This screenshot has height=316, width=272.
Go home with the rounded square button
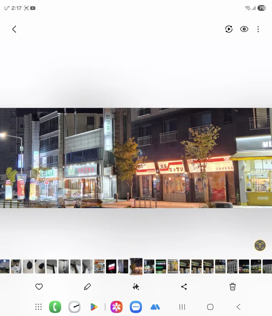(210, 307)
